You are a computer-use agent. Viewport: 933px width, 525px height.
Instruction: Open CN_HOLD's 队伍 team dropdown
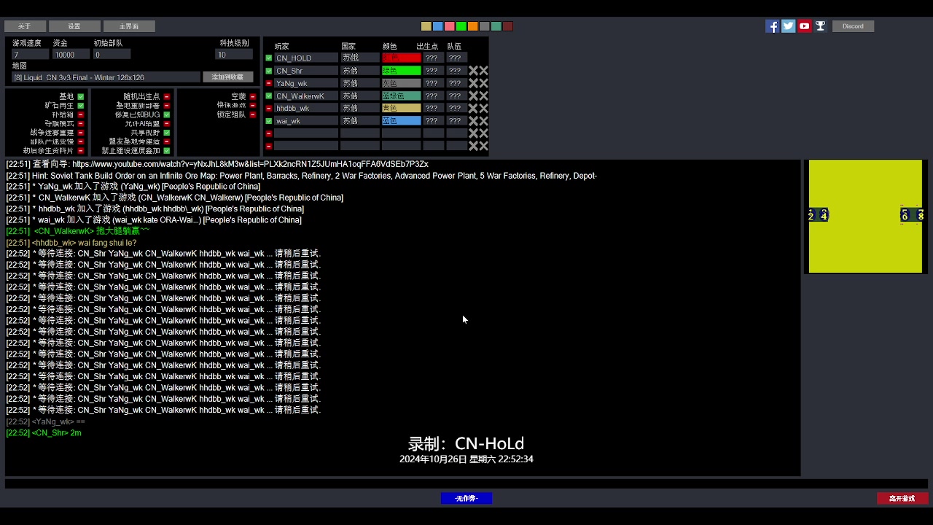456,58
